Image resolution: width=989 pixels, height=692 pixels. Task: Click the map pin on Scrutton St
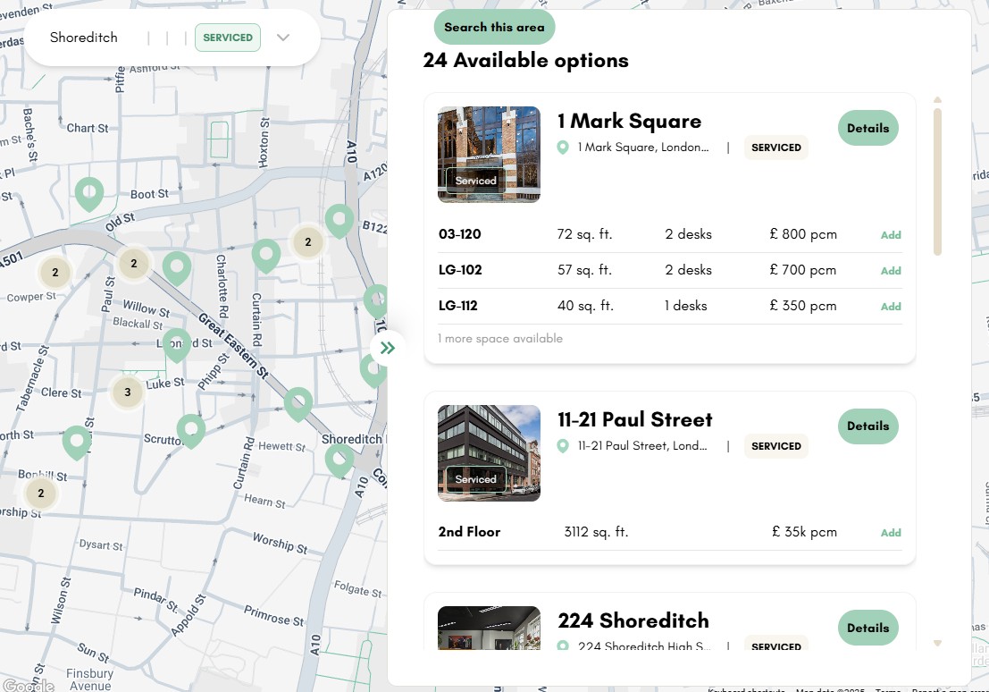pos(190,431)
